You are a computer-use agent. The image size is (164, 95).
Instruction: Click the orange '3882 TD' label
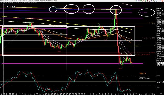click(142, 74)
